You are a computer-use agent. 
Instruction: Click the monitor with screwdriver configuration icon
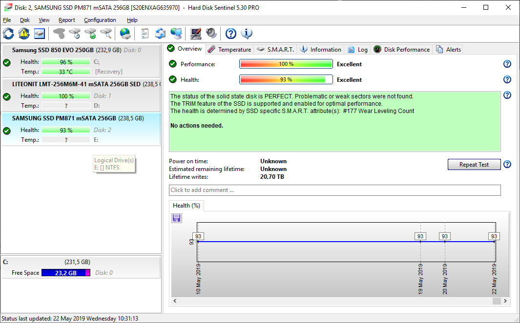point(196,34)
